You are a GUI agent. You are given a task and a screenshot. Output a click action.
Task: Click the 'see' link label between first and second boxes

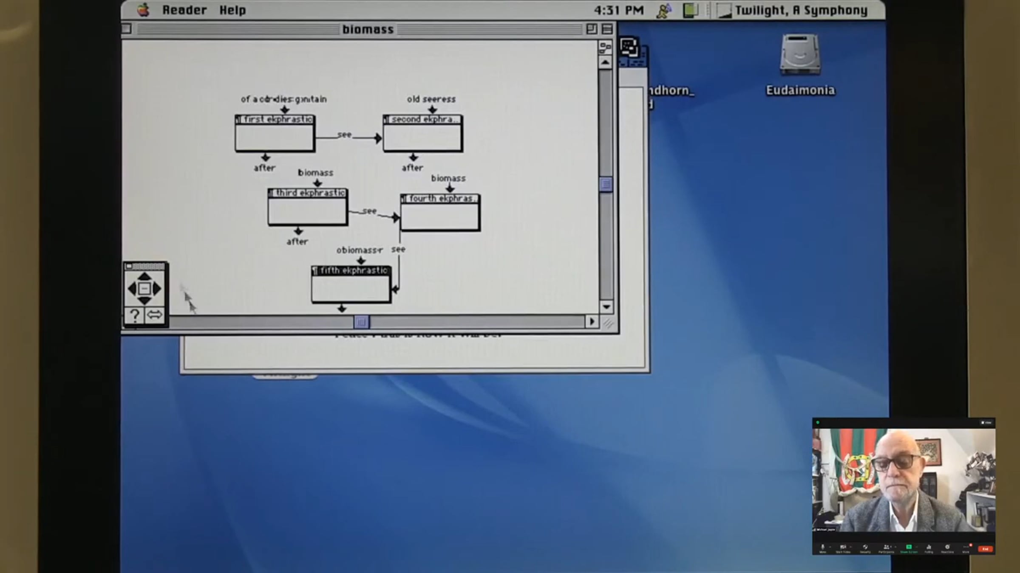[344, 135]
